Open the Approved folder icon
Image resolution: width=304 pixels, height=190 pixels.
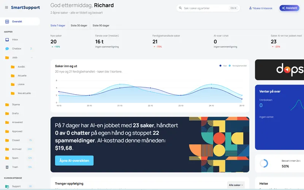(x=7, y=131)
